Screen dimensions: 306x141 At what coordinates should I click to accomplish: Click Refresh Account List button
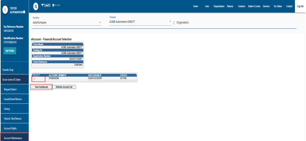pos(64,87)
